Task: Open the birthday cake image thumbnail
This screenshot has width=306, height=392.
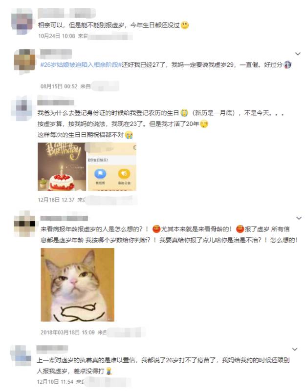Action: pyautogui.click(x=62, y=167)
